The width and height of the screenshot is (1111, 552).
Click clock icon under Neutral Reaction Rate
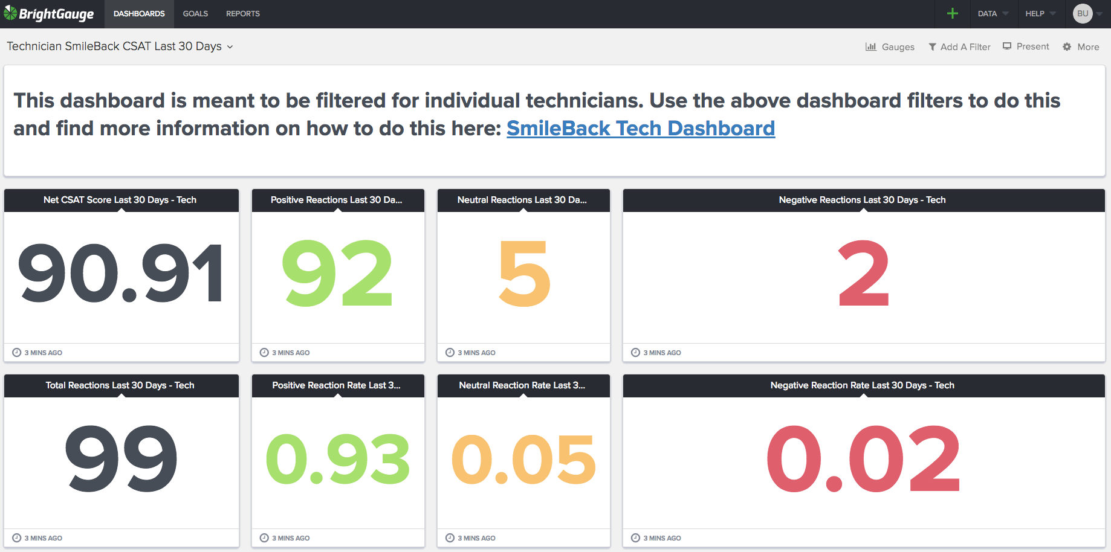[x=450, y=538]
